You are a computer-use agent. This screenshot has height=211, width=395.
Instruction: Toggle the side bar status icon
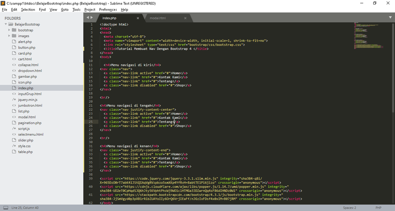pyautogui.click(x=6, y=208)
